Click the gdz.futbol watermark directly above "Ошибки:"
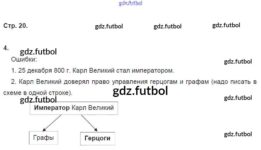 click(x=38, y=52)
